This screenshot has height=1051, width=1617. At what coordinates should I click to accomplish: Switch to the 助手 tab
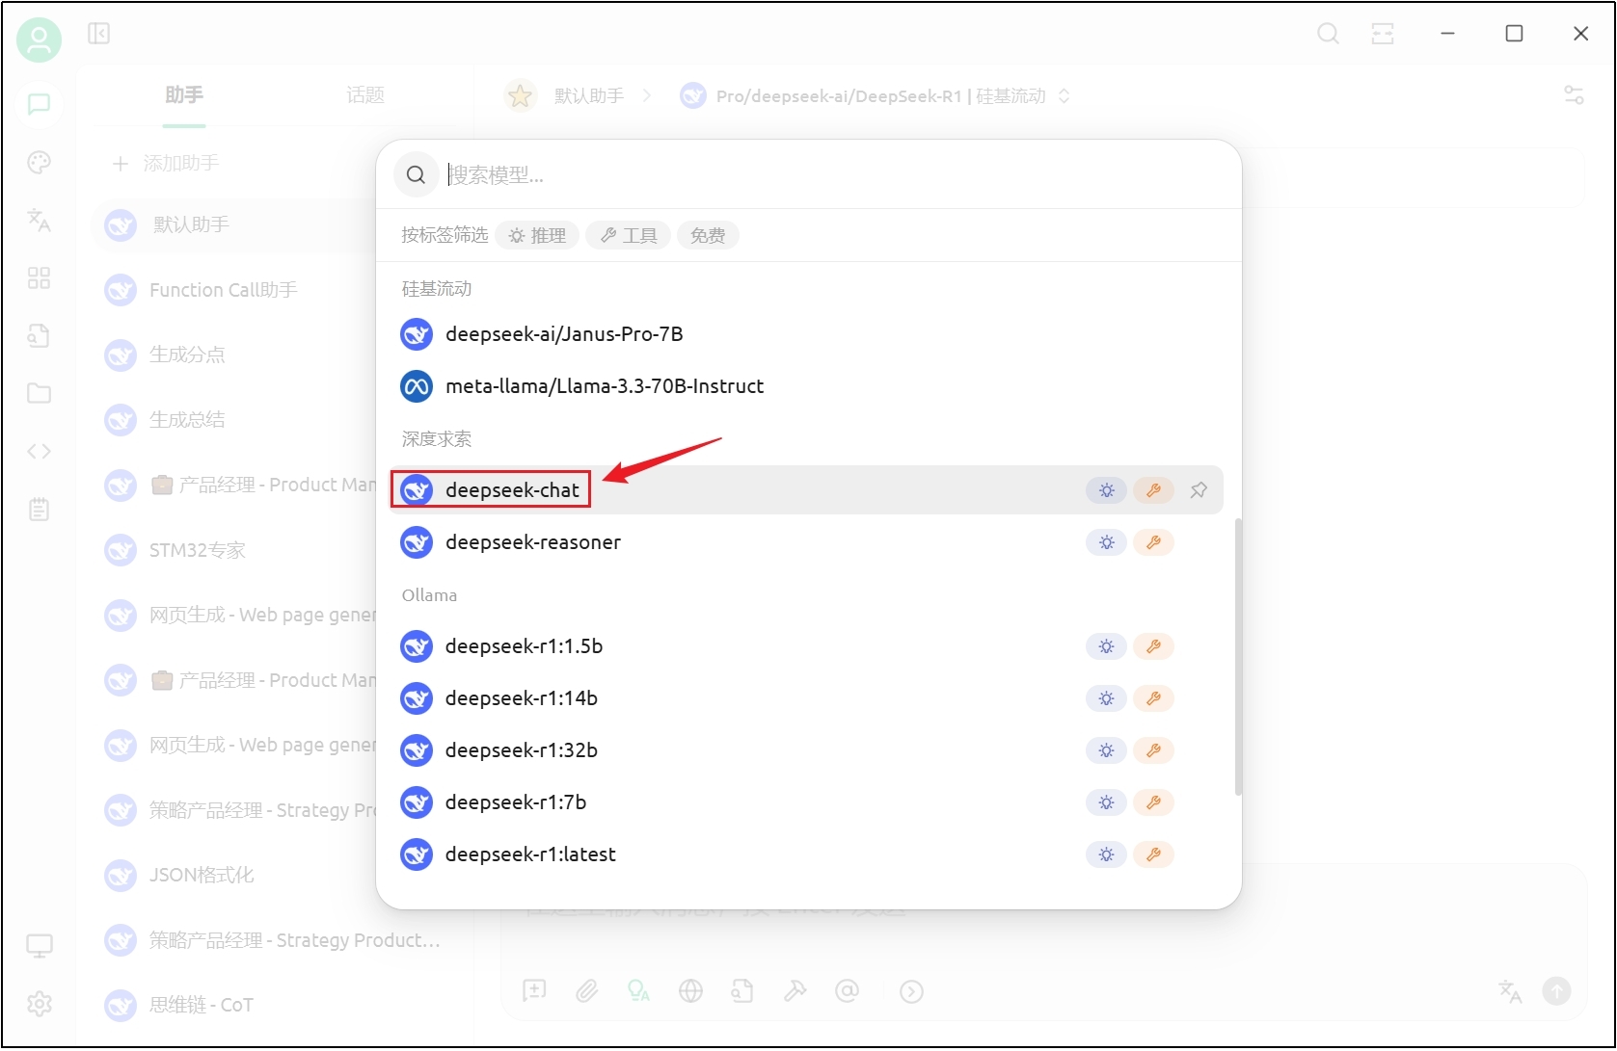tap(183, 95)
